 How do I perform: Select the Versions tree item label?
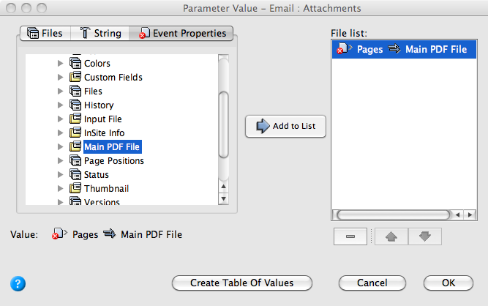coord(102,201)
